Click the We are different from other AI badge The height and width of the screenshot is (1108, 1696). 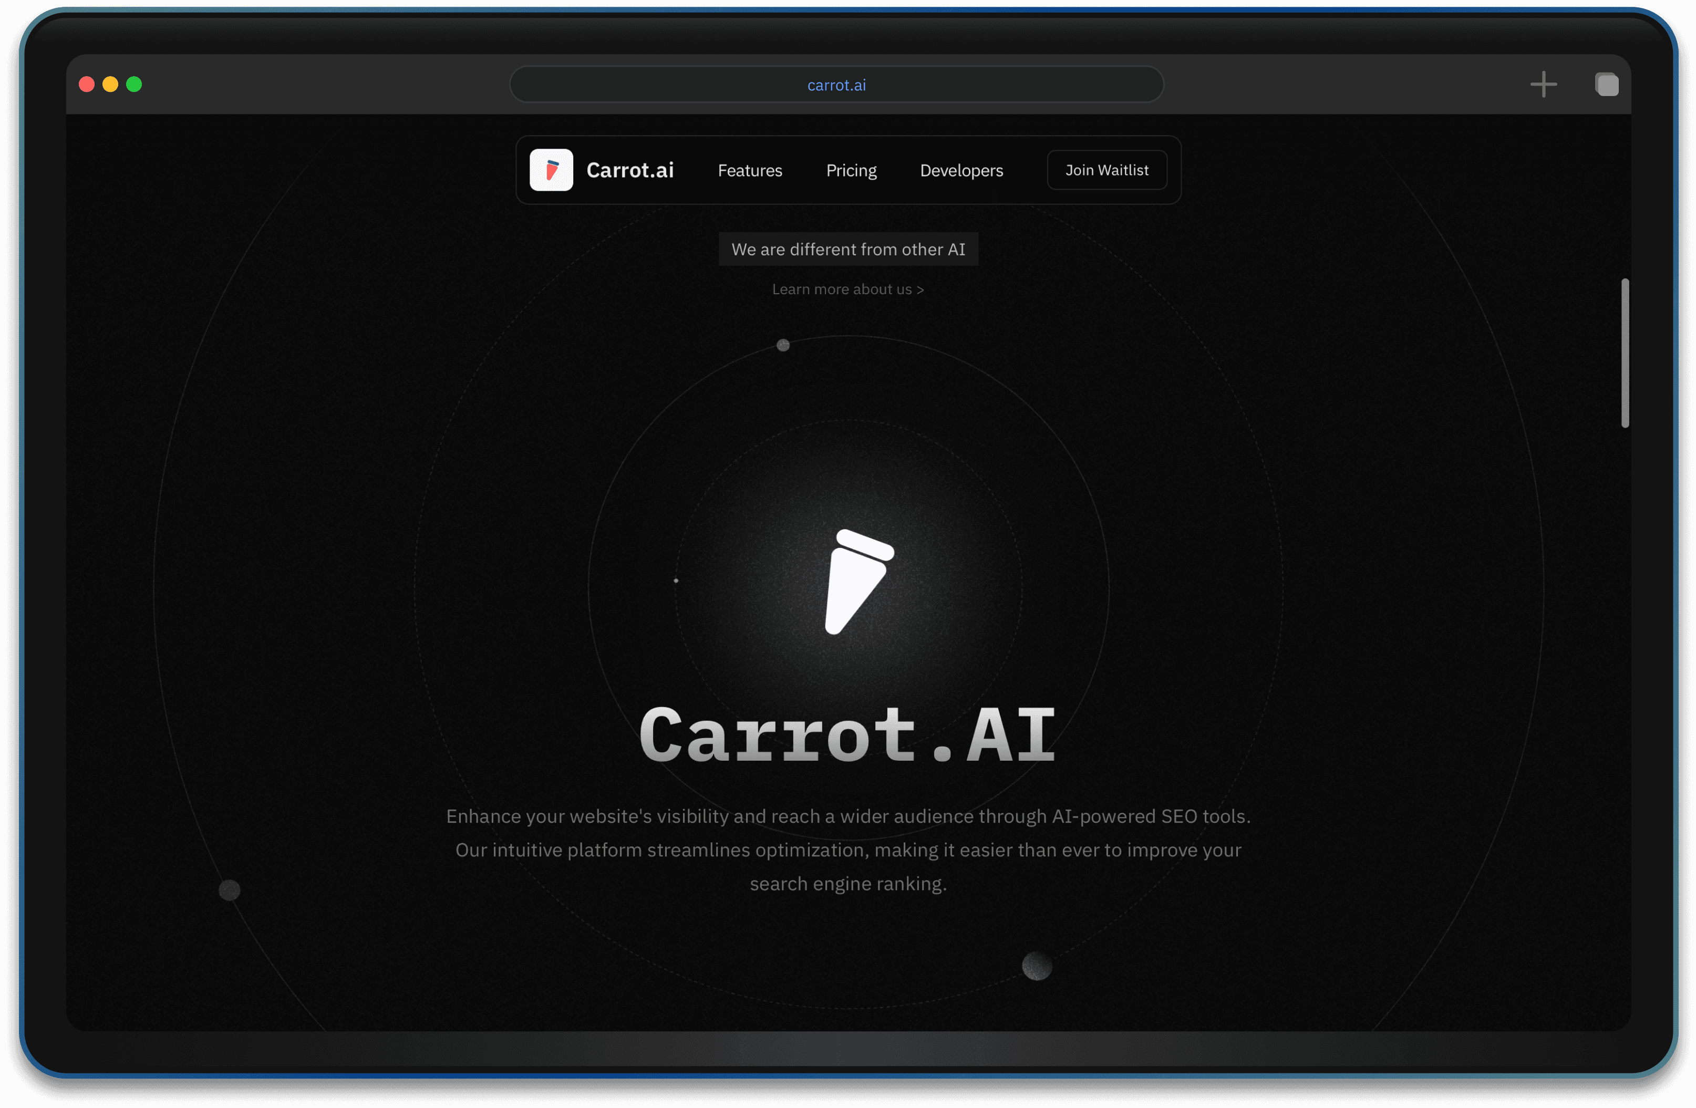tap(847, 250)
